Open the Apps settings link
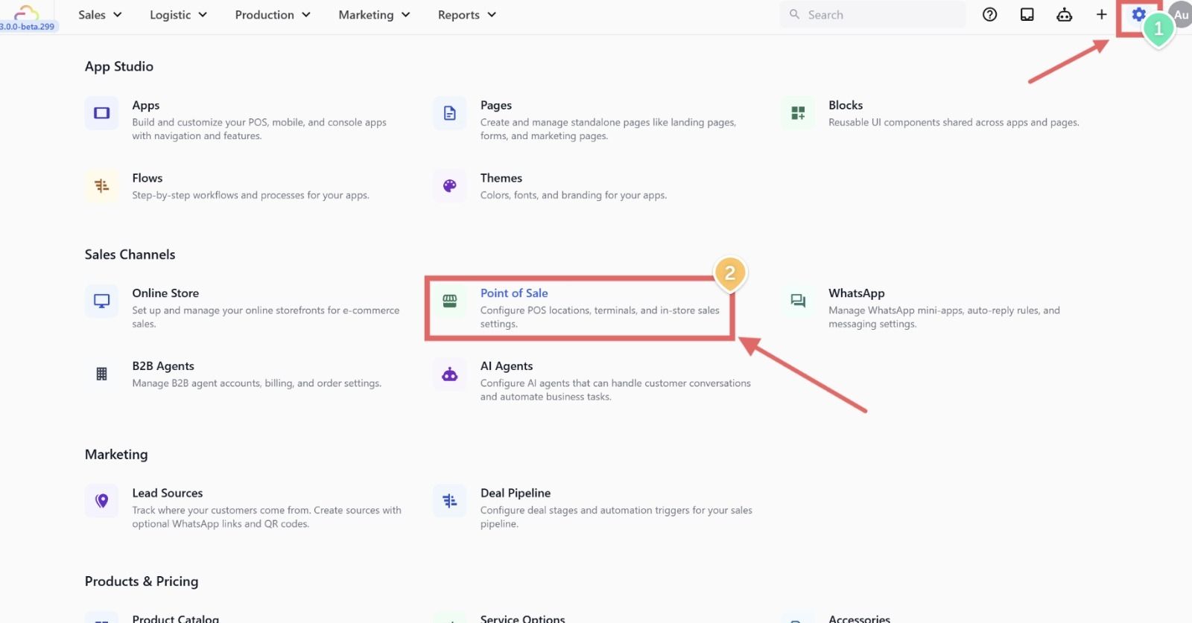This screenshot has height=623, width=1192. (146, 106)
